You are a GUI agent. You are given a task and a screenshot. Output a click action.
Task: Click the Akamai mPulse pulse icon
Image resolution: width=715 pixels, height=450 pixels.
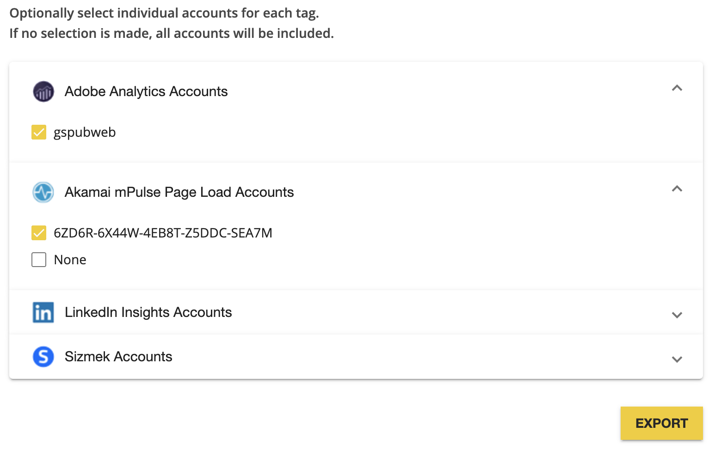point(43,192)
